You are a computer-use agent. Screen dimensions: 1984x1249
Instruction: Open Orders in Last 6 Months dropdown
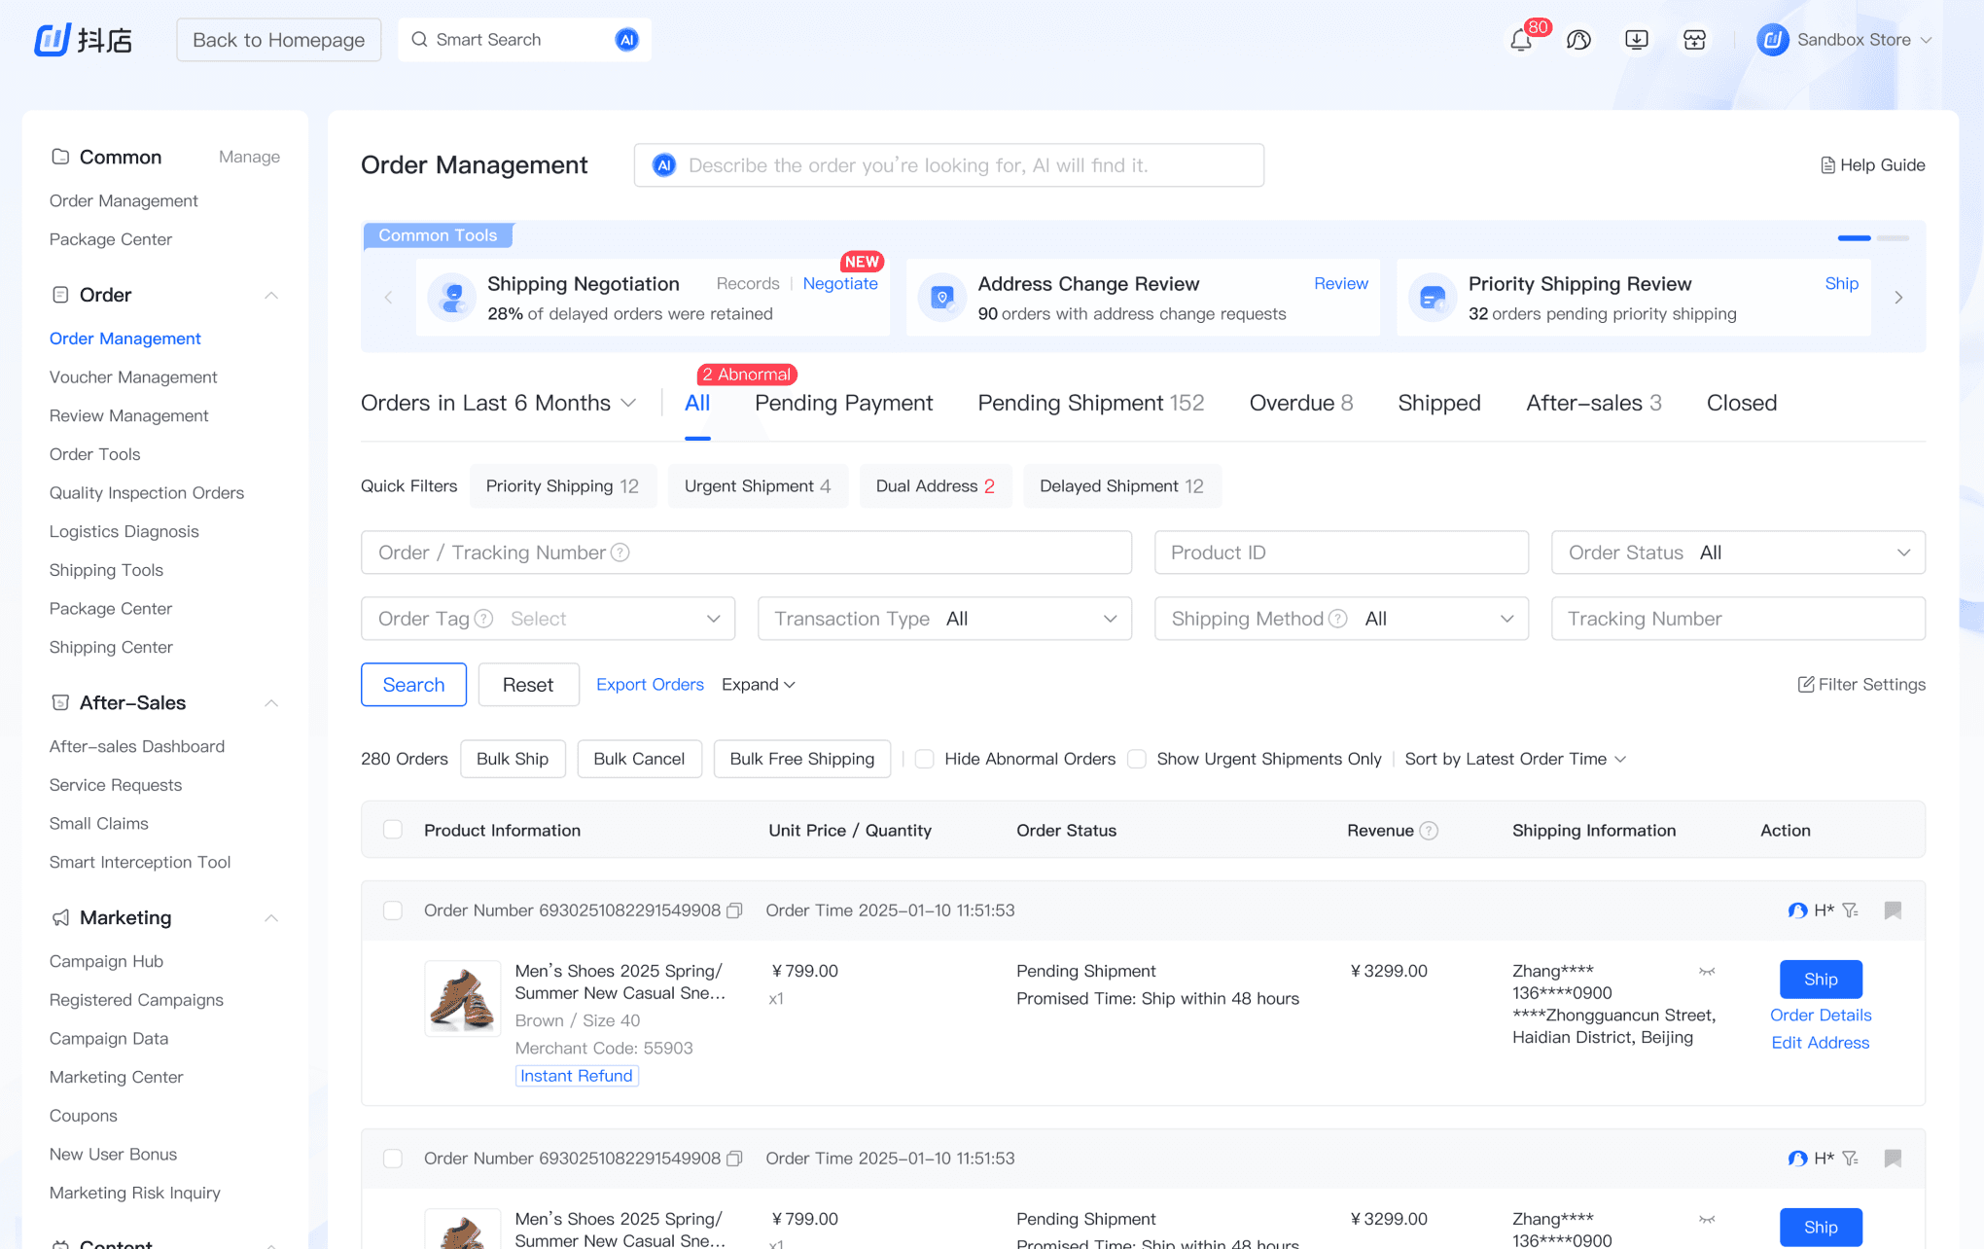[498, 403]
